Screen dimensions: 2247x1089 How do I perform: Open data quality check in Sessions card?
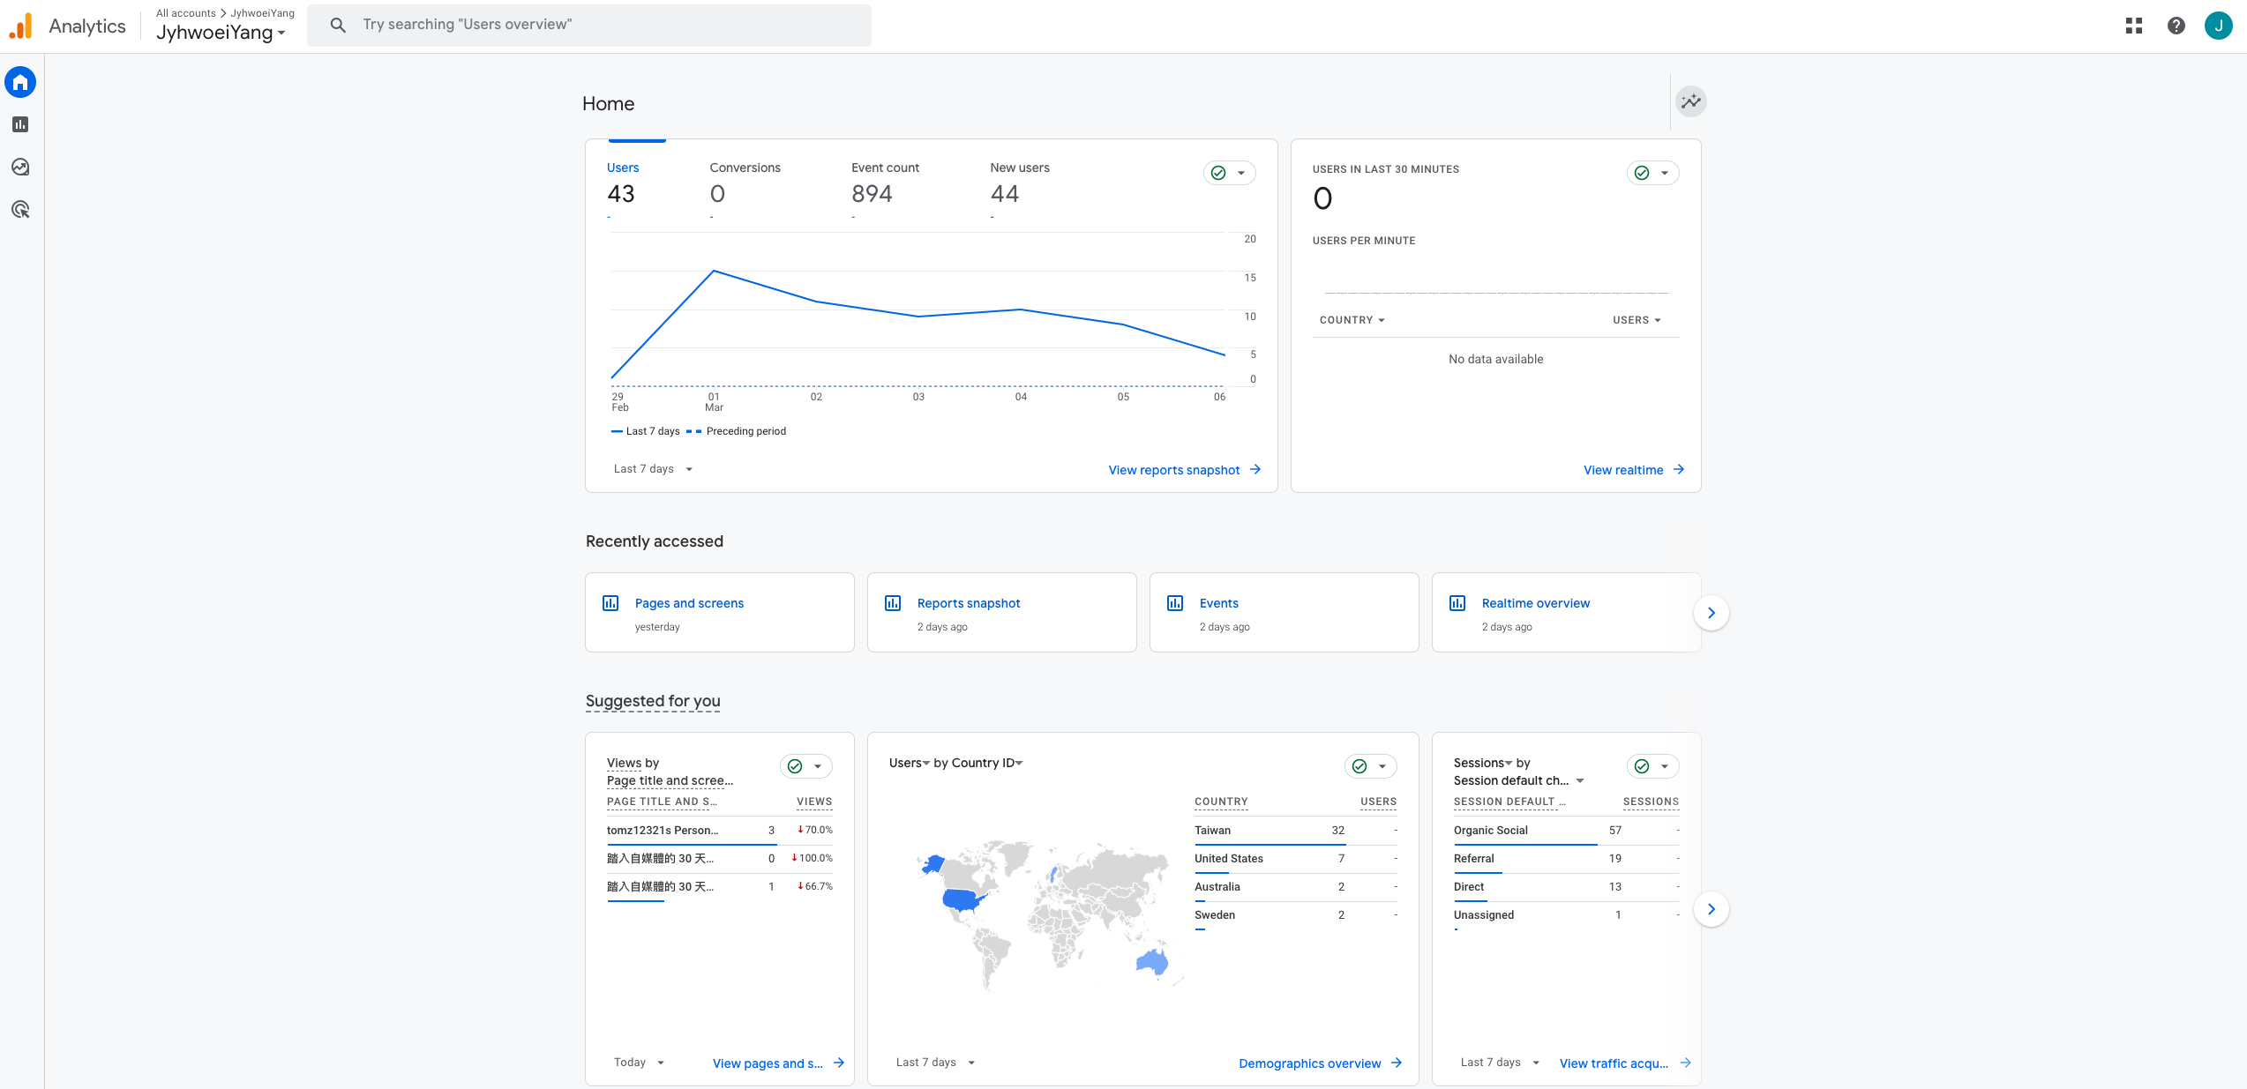point(1653,766)
